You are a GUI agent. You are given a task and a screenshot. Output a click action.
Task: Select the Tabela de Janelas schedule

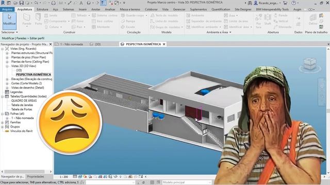(x=22, y=105)
